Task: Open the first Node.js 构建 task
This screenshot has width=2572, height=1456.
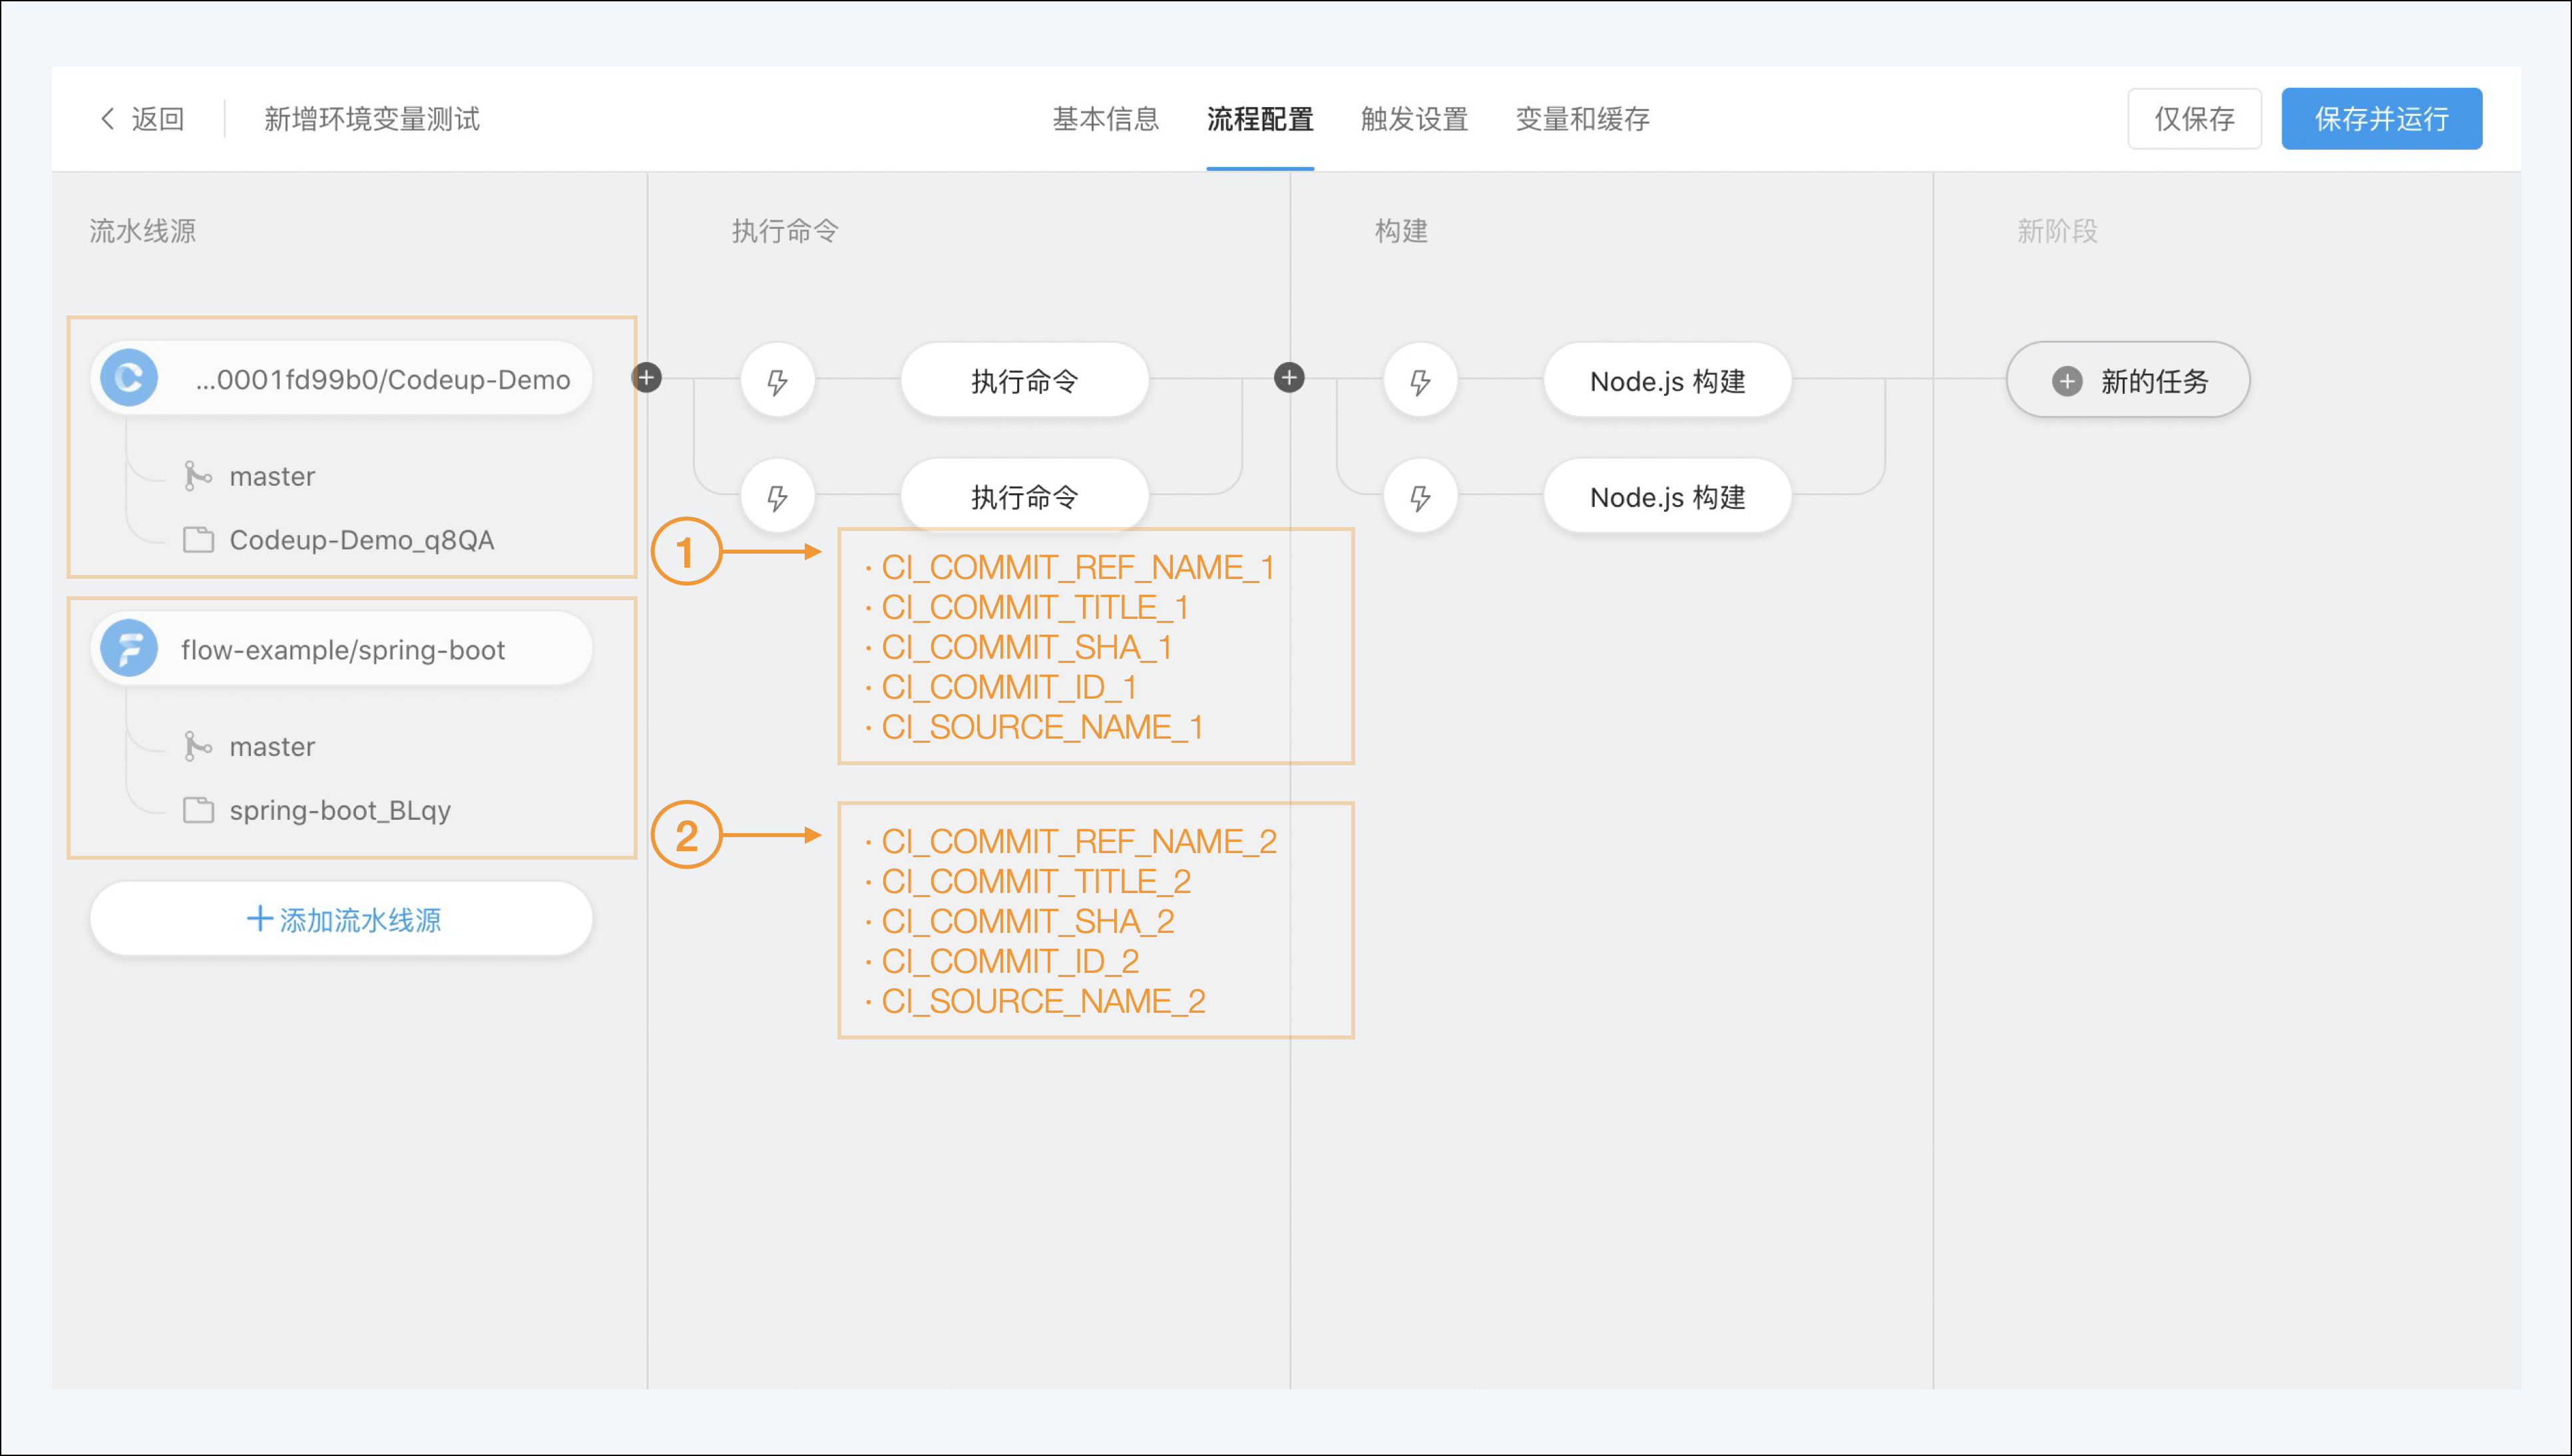Action: tap(1667, 381)
